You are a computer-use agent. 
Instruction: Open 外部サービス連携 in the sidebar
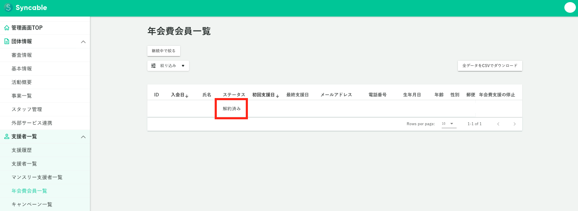[x=32, y=123]
